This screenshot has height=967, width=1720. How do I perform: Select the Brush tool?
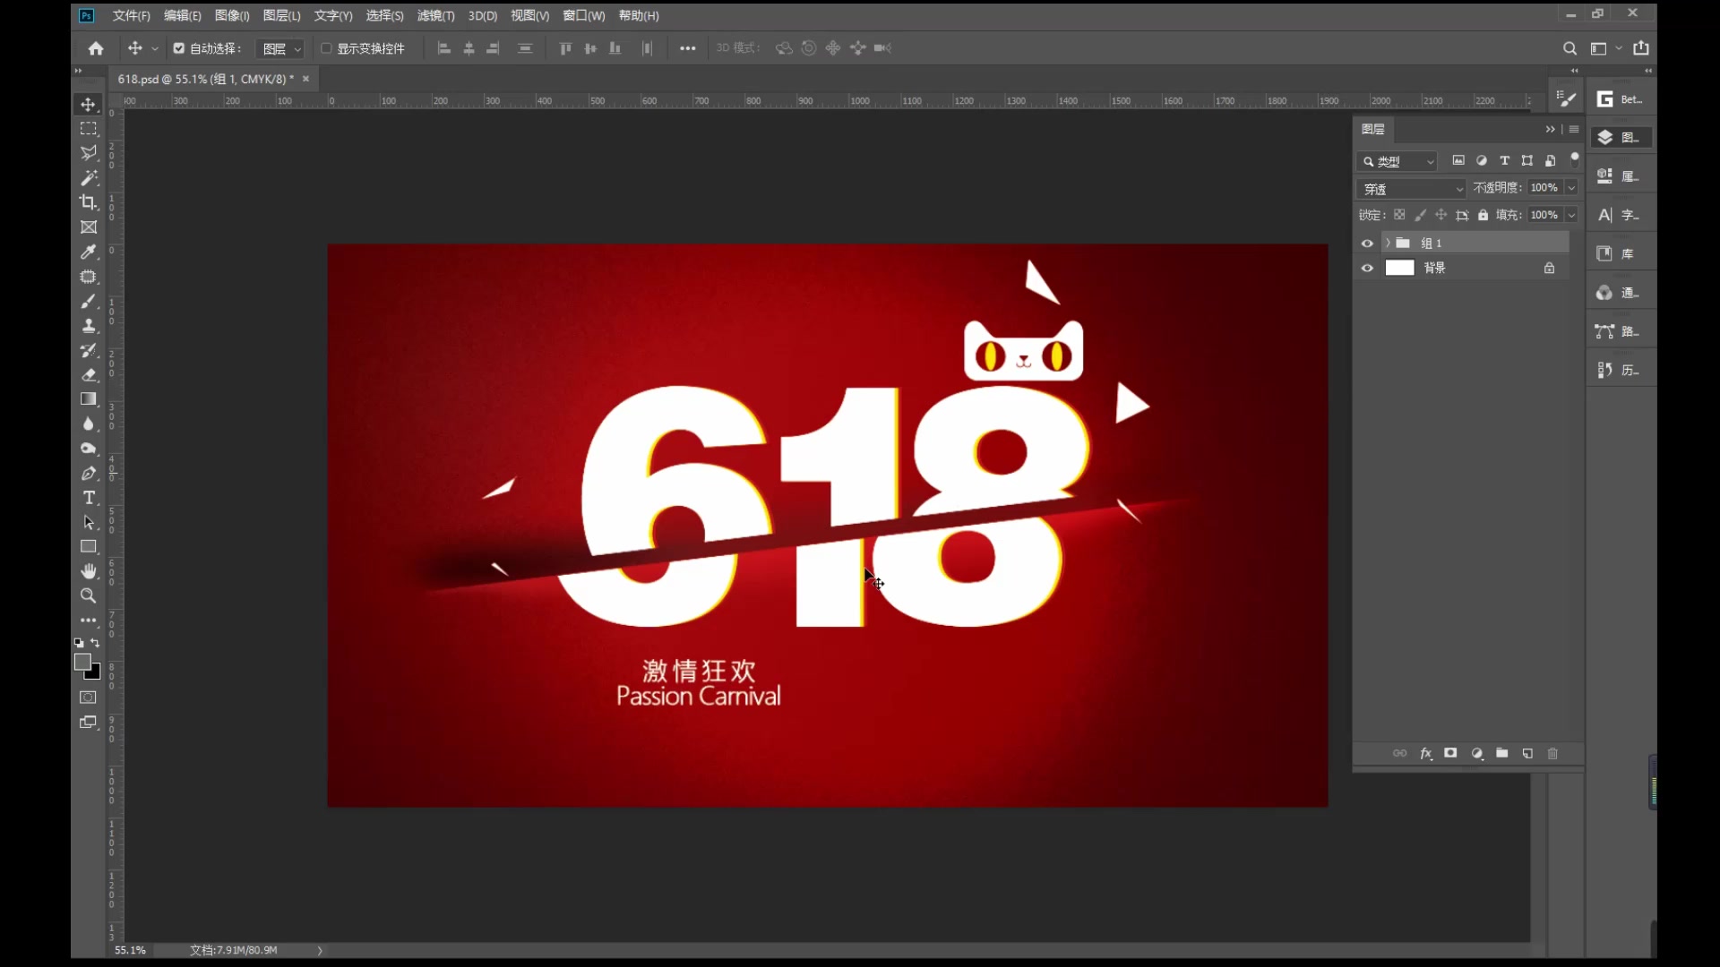tap(88, 302)
